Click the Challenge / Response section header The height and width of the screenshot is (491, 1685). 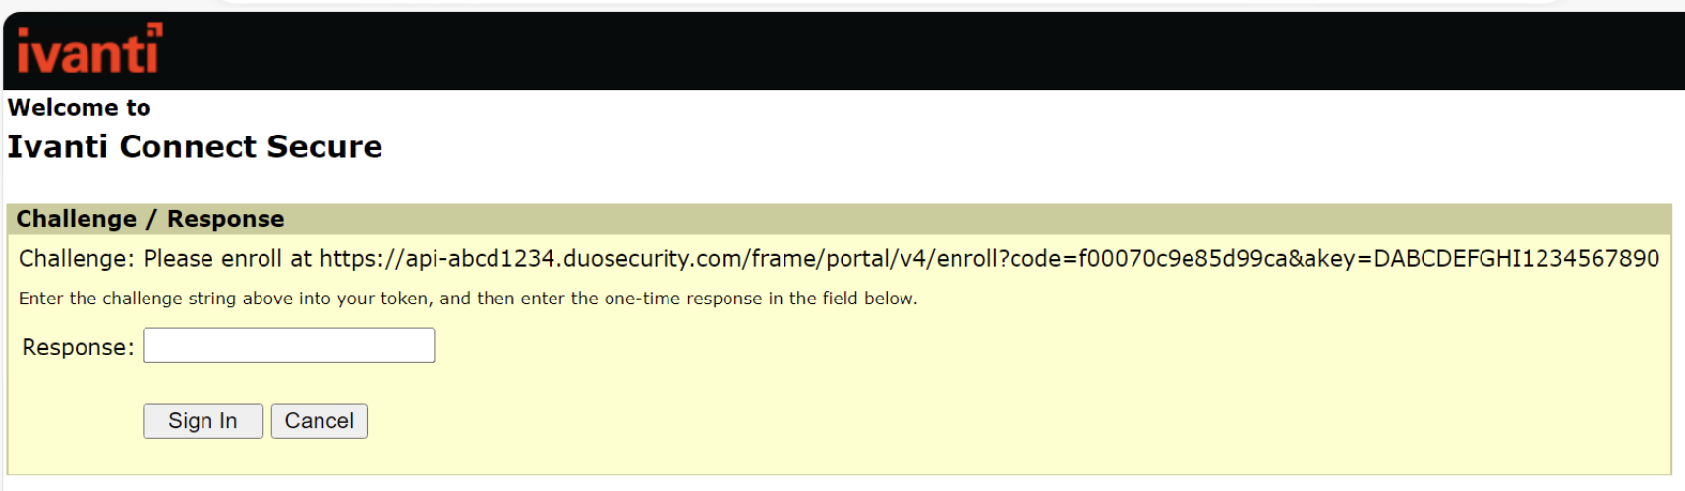click(150, 219)
